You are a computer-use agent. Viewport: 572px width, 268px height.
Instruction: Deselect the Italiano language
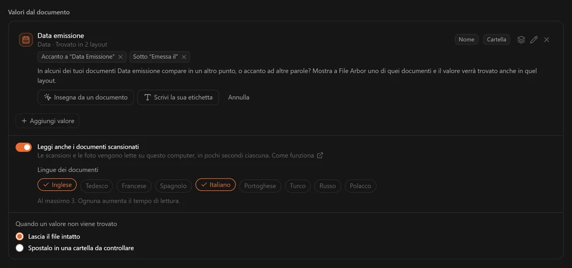click(x=216, y=185)
